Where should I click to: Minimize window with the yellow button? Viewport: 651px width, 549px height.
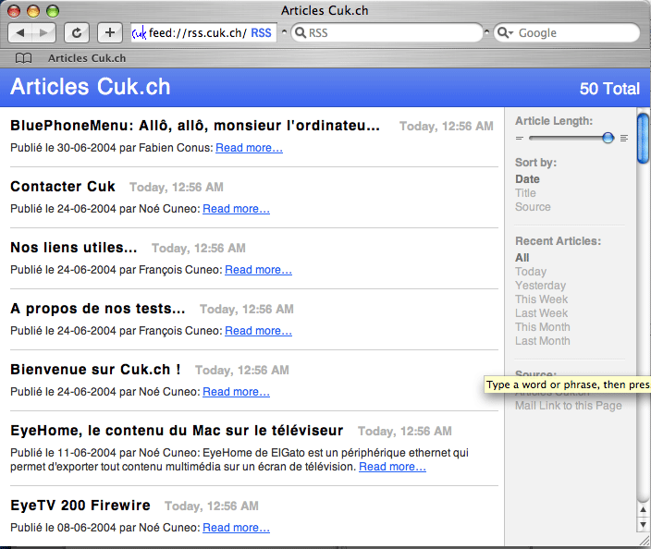point(33,11)
